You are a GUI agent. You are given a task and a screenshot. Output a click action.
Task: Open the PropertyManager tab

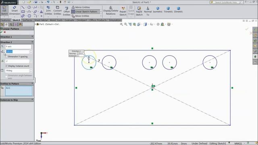(x=6, y=25)
